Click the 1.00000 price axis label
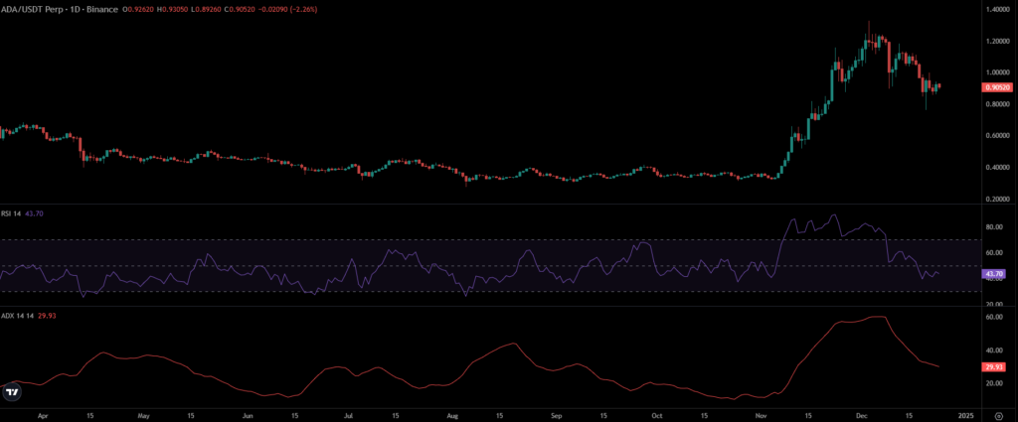The width and height of the screenshot is (1018, 422). pos(998,72)
